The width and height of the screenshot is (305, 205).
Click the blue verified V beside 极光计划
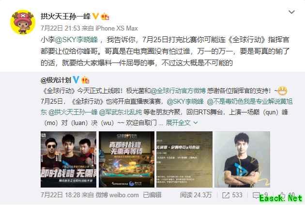76,80
